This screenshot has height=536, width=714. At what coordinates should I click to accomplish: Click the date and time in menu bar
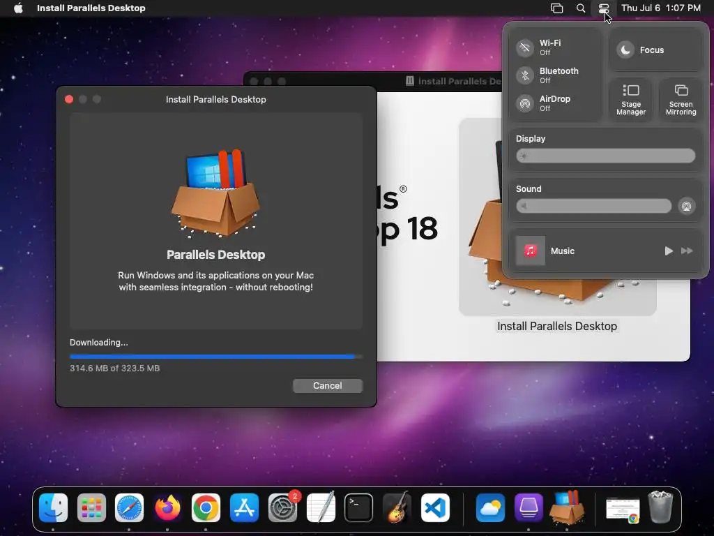tap(661, 8)
